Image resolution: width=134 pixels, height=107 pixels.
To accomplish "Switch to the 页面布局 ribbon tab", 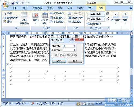I will click(38, 8).
